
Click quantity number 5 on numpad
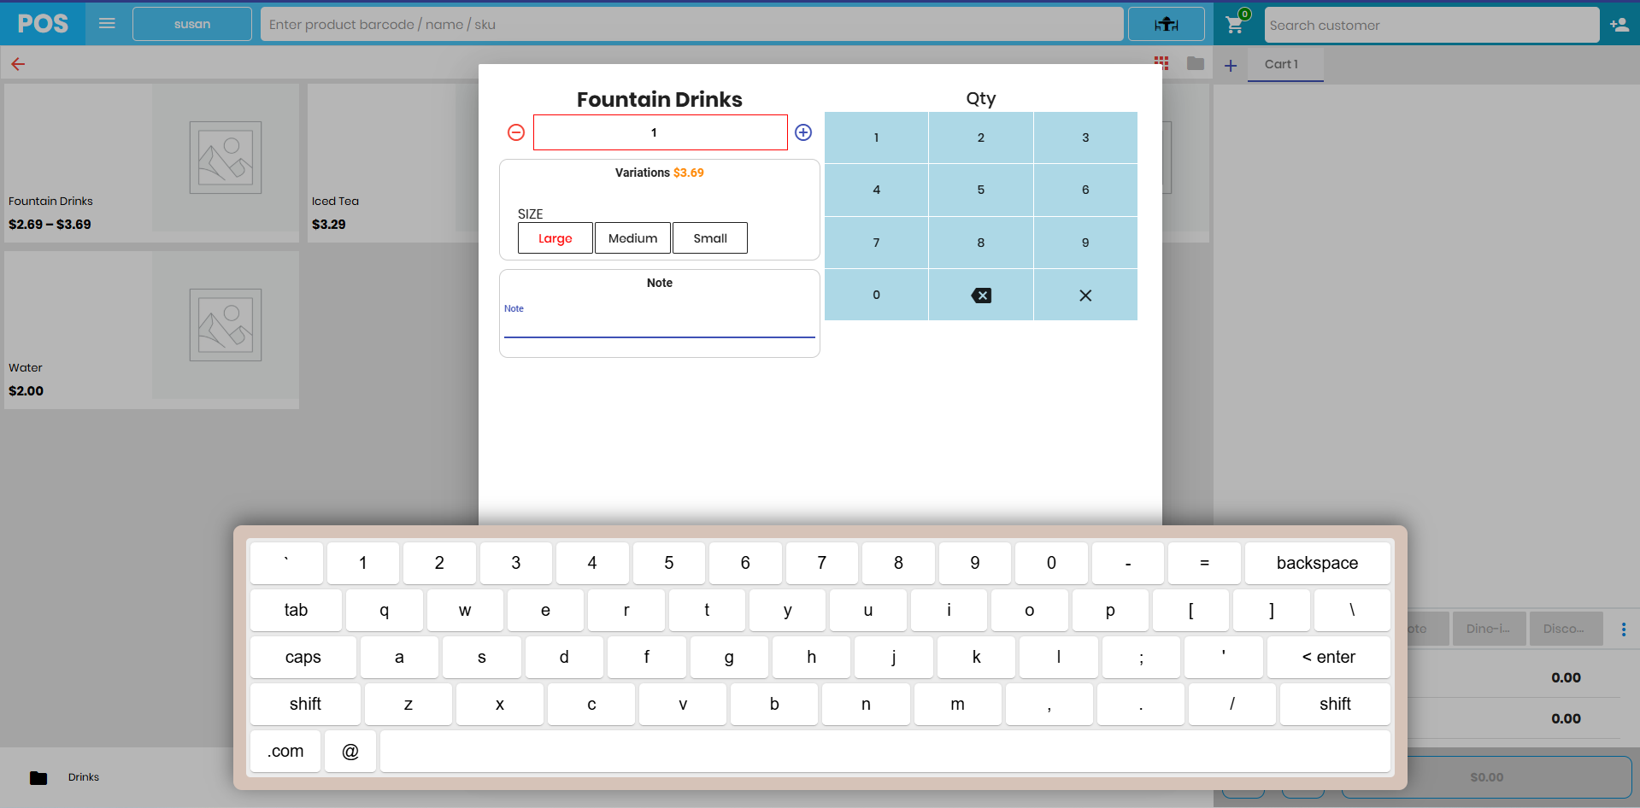pos(981,190)
